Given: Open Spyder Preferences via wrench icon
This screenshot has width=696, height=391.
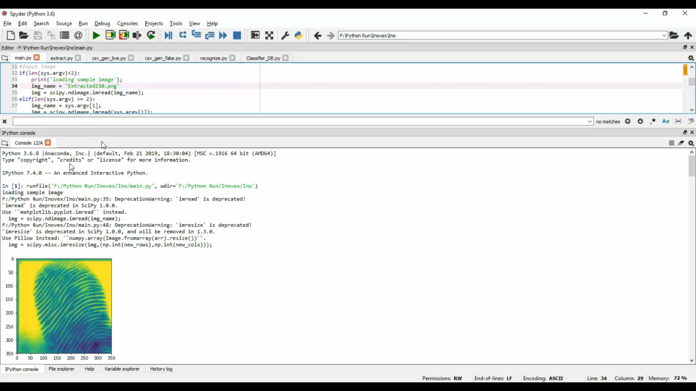Looking at the screenshot, I should [x=285, y=36].
